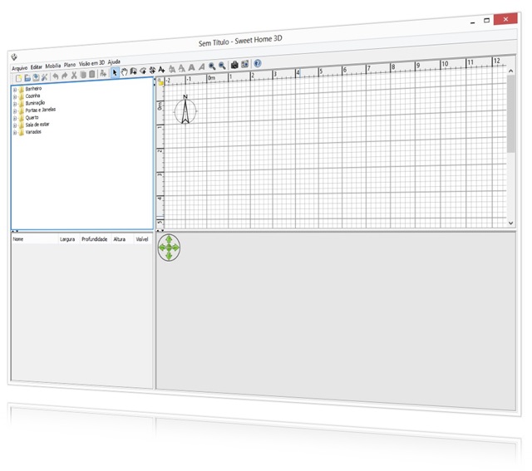The width and height of the screenshot is (532, 471).
Task: Click the Undo arrow in toolbar
Action: point(56,76)
